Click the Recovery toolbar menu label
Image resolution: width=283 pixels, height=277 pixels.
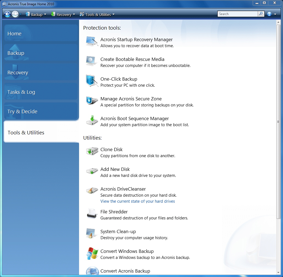(64, 15)
